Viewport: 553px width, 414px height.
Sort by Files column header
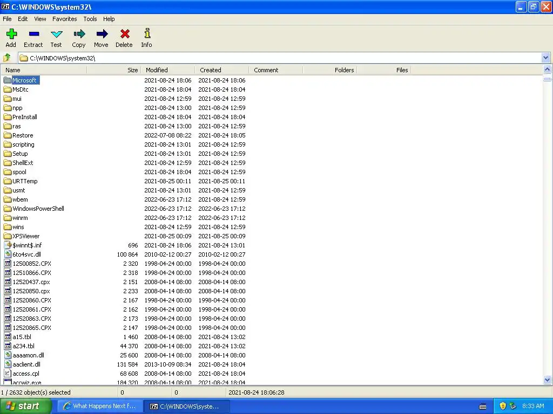[384, 70]
